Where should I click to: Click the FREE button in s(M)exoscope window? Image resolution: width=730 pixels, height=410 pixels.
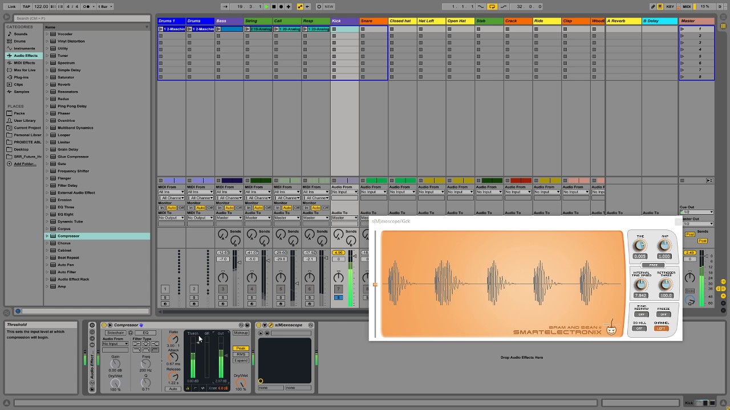tap(653, 265)
